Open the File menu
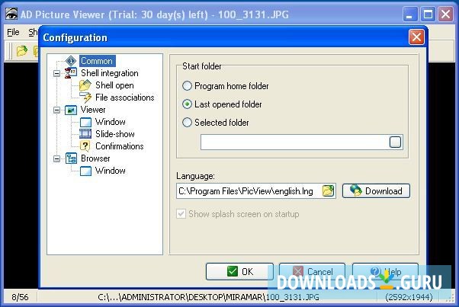Screen dimensions: 459x307 tap(13, 32)
